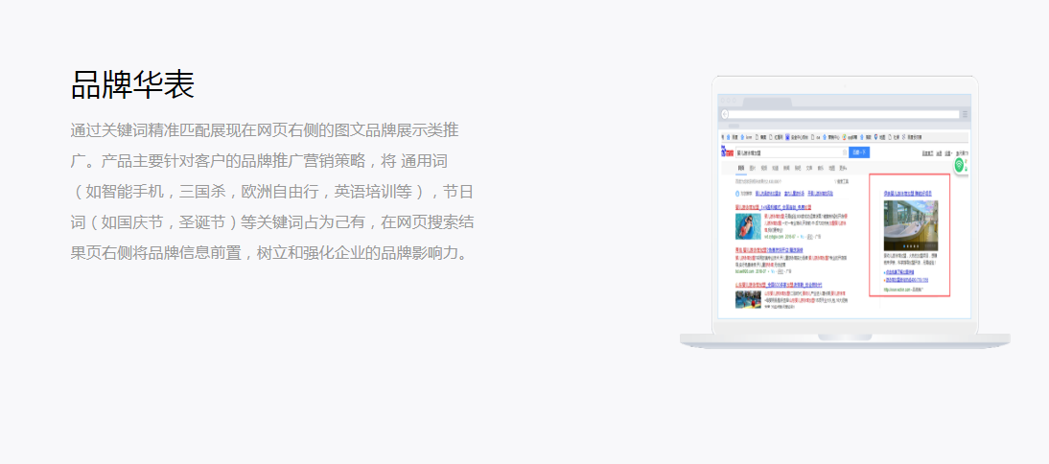Select the browser tab at window top
Viewport: 1049px width, 464px height.
(x=767, y=103)
